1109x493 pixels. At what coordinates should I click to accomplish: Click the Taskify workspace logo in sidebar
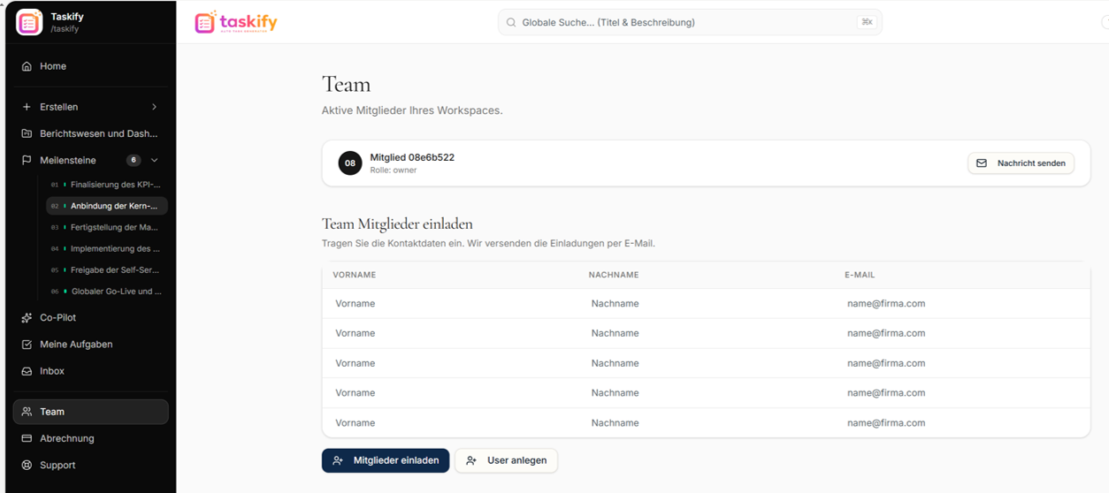pos(29,22)
